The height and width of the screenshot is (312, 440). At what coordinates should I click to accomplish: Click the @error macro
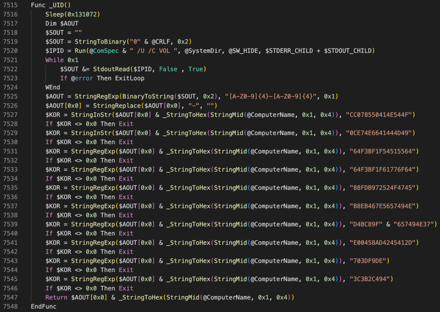[x=82, y=78]
